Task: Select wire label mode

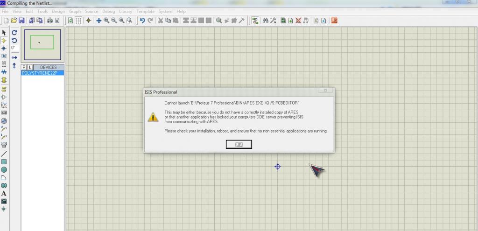Action: click(4, 56)
